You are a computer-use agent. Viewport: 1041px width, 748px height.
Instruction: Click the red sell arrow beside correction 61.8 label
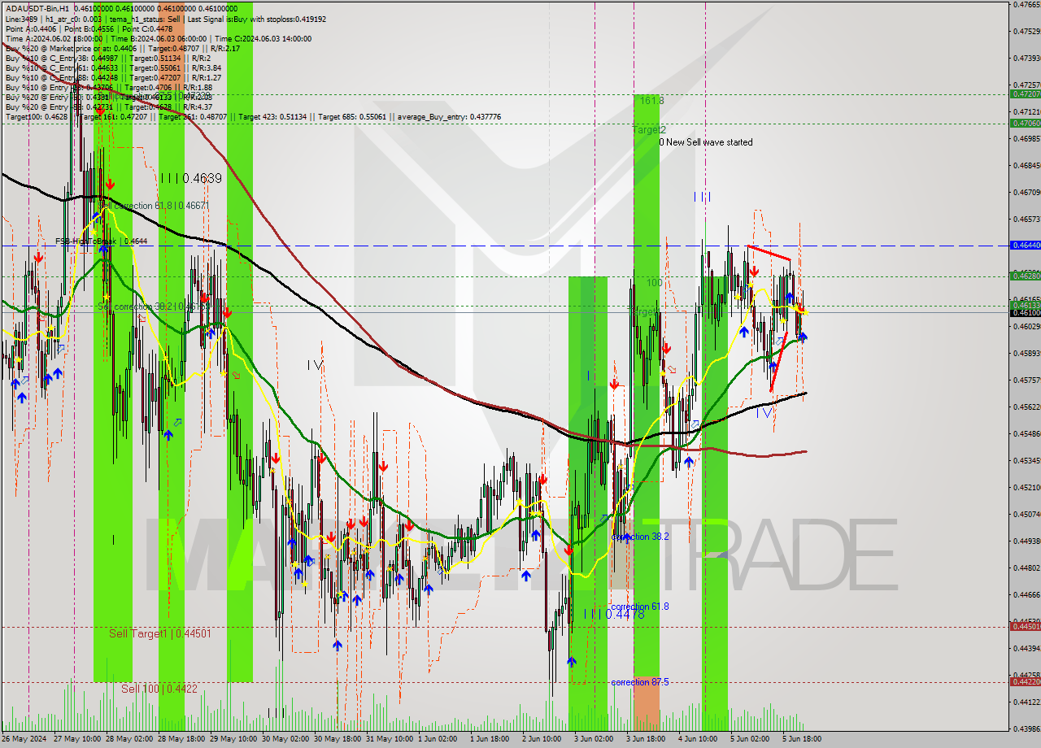[x=109, y=185]
